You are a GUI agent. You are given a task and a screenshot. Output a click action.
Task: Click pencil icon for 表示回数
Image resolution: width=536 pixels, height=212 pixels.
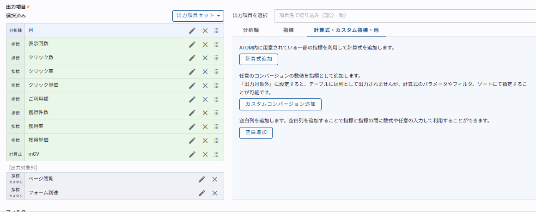pyautogui.click(x=192, y=44)
